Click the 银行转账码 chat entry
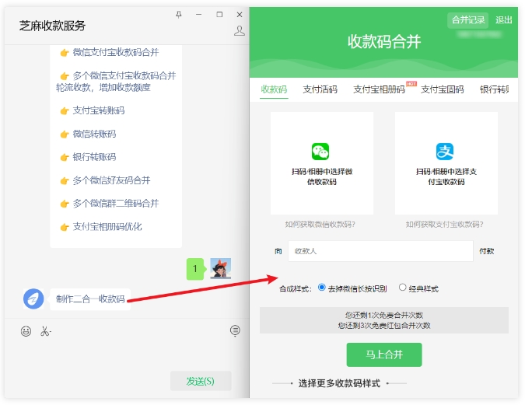Image resolution: width=532 pixels, height=405 pixels. coord(94,157)
